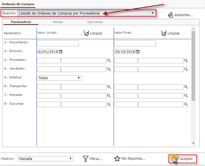The image size is (205, 166).
Task: Search final Vendedor with magnifier icon
Action: [186, 69]
